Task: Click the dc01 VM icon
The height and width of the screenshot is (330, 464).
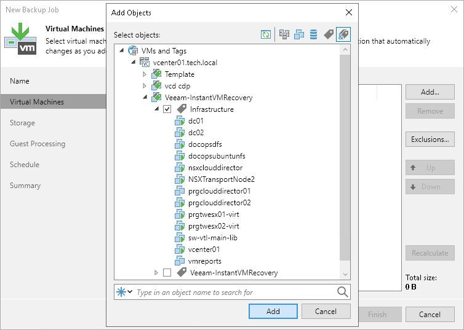Action: (180, 121)
